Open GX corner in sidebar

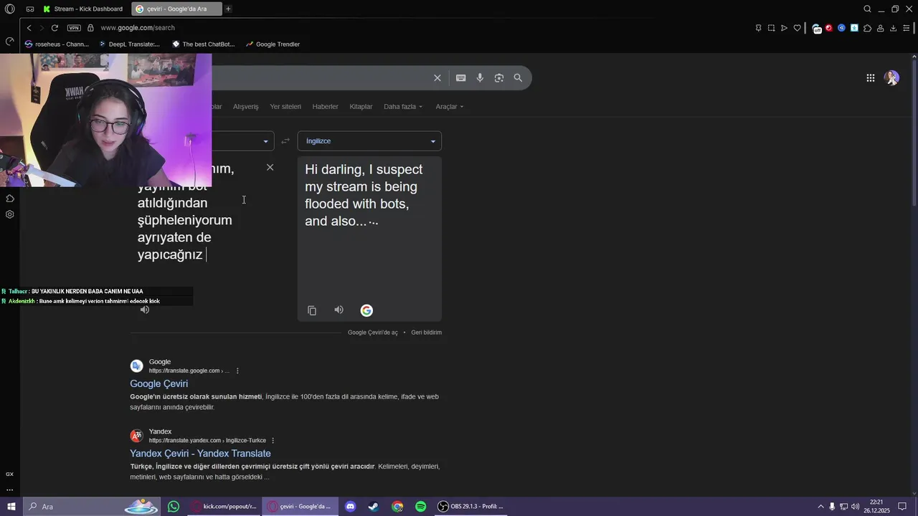[x=9, y=474]
